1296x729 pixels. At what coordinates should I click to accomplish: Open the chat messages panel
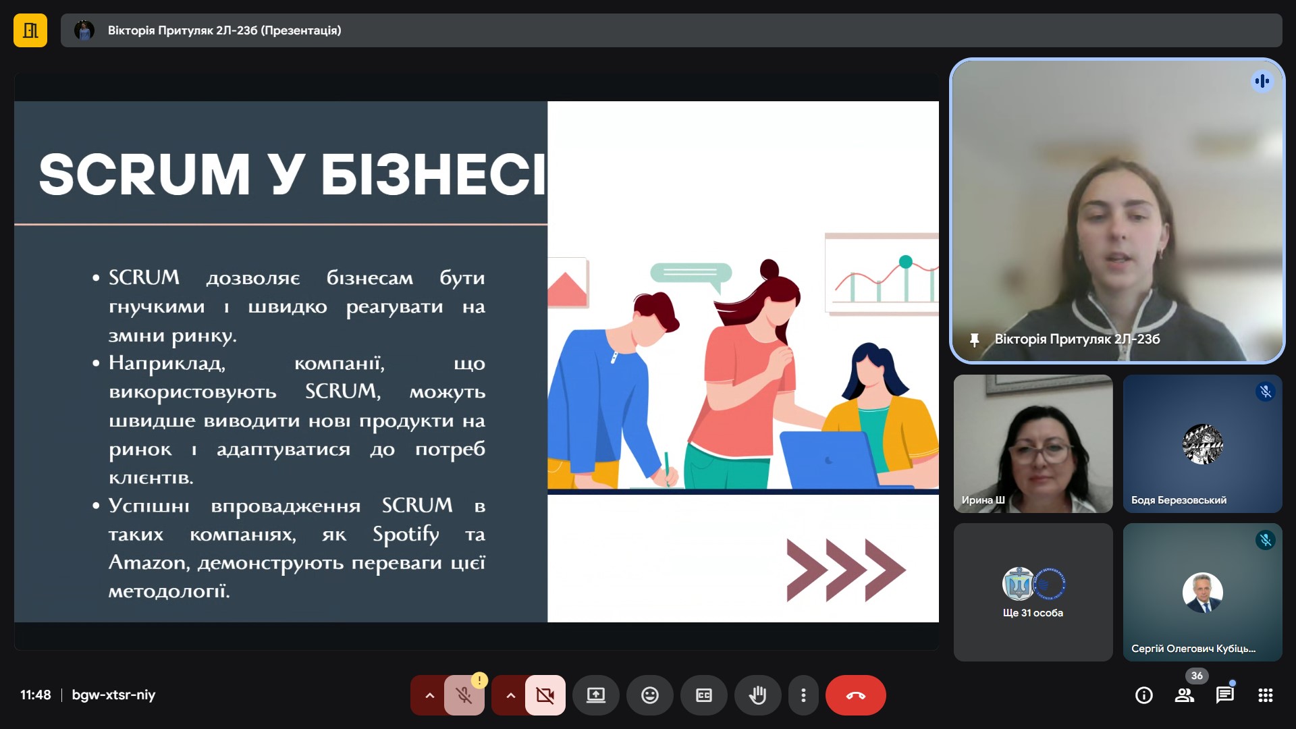click(x=1224, y=695)
